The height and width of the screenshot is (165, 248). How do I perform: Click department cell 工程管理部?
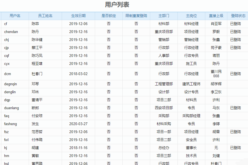(x=164, y=84)
